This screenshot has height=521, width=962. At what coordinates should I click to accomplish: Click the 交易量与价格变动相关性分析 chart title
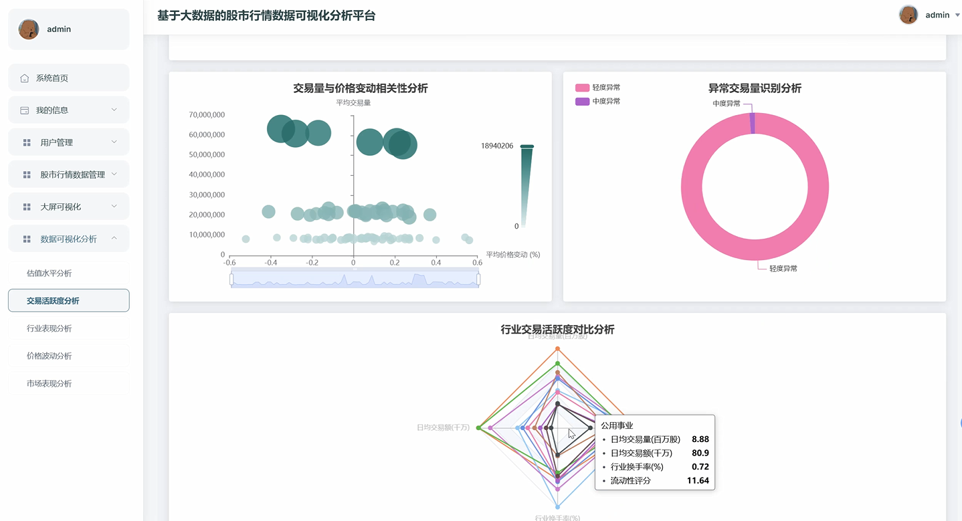(361, 88)
